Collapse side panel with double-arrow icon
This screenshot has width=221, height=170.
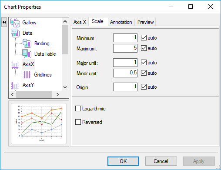pos(4,22)
